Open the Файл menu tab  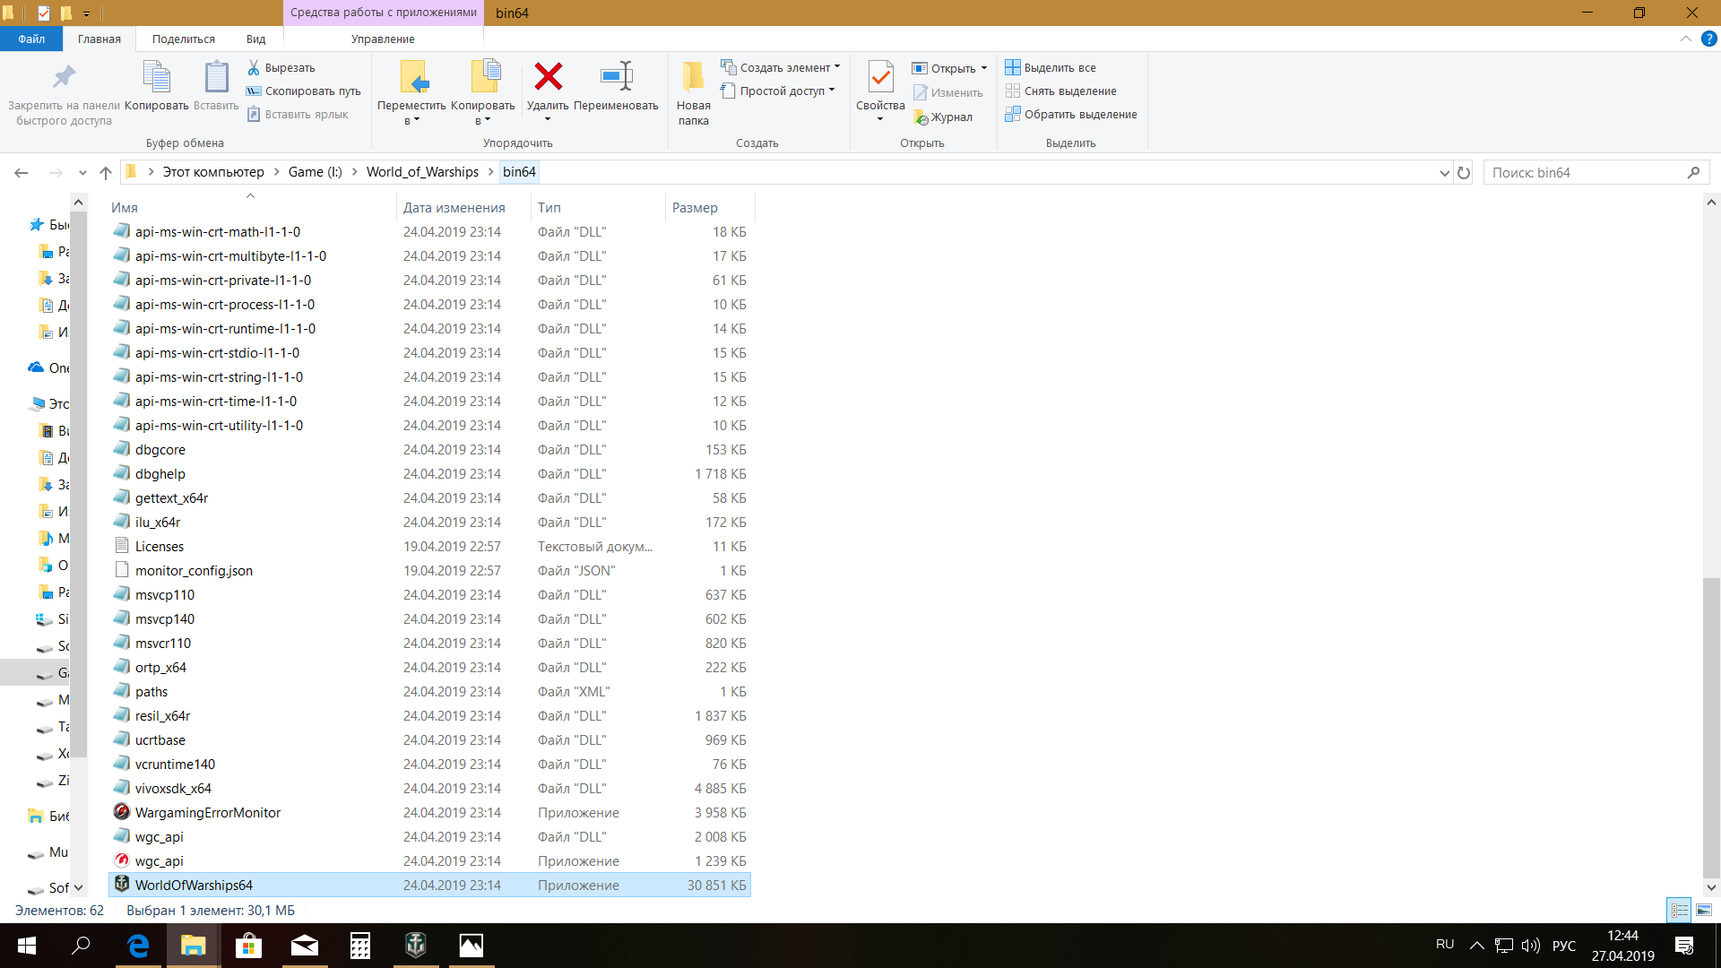point(31,39)
